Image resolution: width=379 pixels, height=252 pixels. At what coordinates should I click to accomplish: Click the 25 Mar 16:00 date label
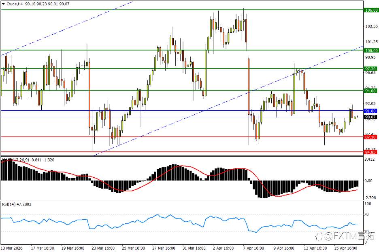(x=134, y=248)
